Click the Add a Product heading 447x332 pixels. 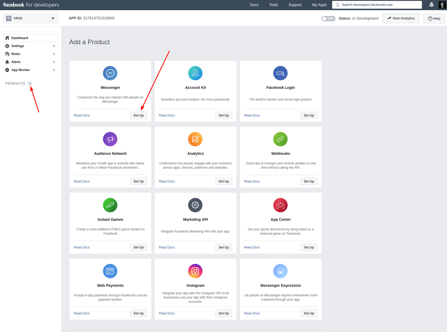point(89,42)
